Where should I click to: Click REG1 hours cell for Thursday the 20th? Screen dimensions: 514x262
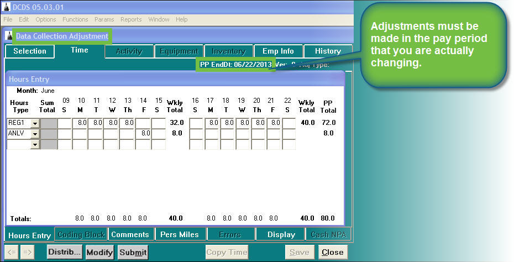[x=258, y=123]
